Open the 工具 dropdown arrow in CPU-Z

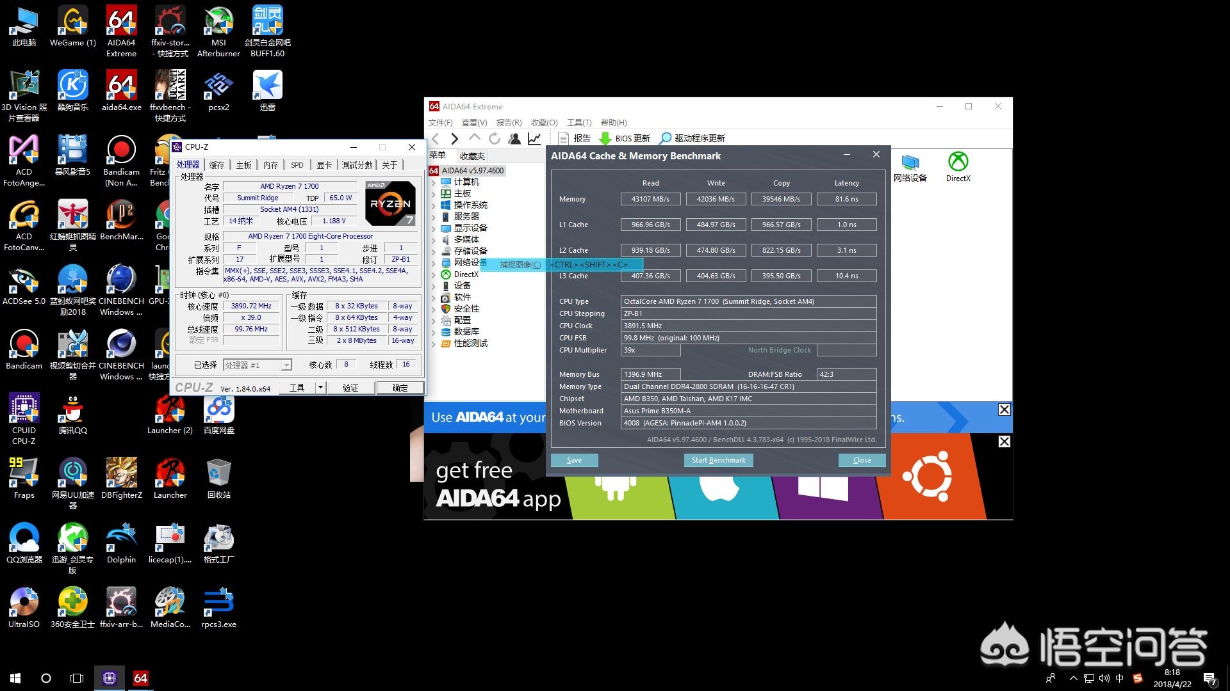[x=320, y=388]
